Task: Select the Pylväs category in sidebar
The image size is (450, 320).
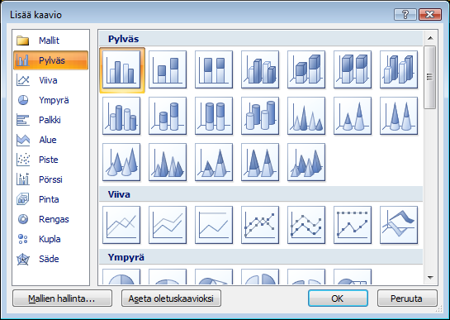Action: click(51, 60)
